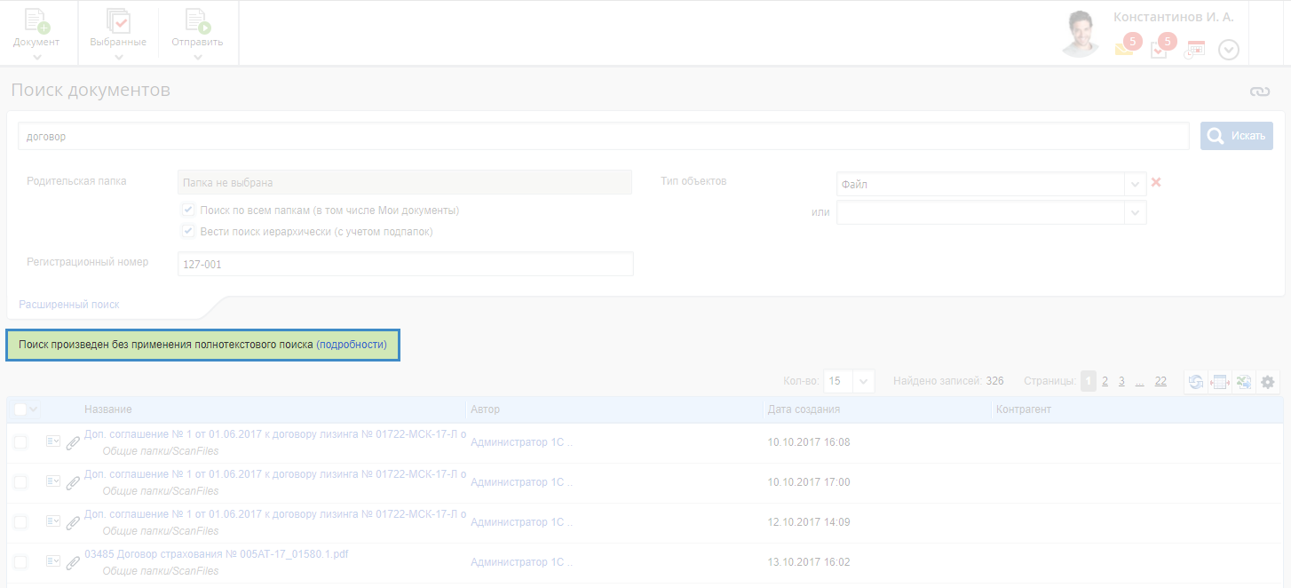Click the column width adjust icon
The width and height of the screenshot is (1291, 588).
tap(1220, 382)
